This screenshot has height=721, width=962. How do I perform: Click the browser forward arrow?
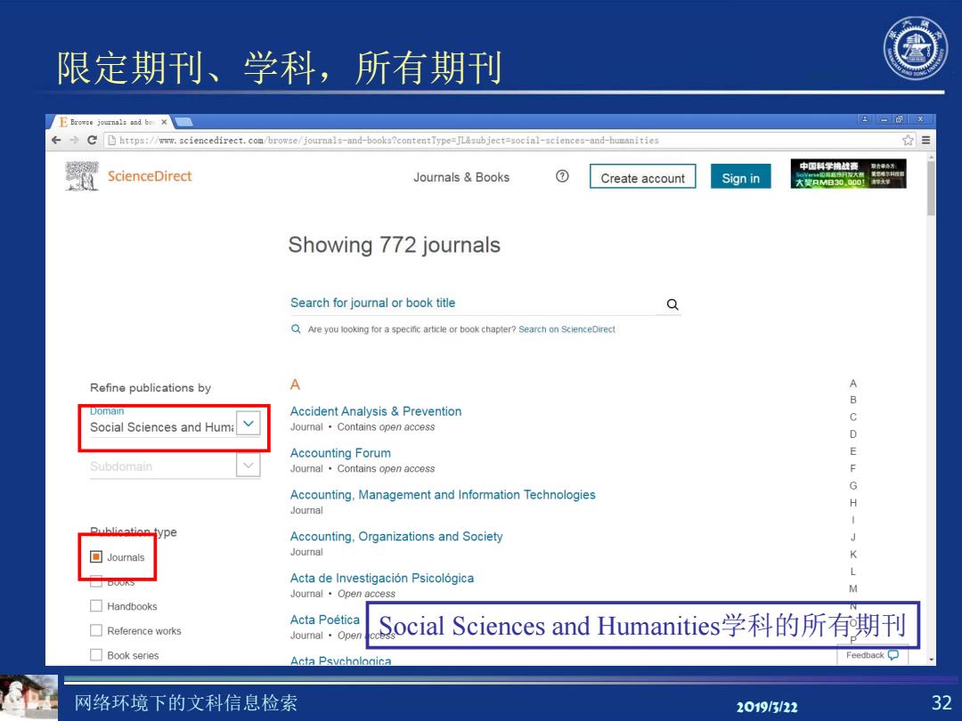[x=74, y=141]
